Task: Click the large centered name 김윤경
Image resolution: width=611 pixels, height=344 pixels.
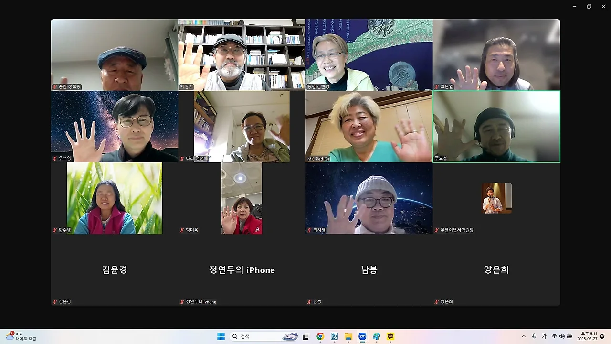Action: point(115,269)
